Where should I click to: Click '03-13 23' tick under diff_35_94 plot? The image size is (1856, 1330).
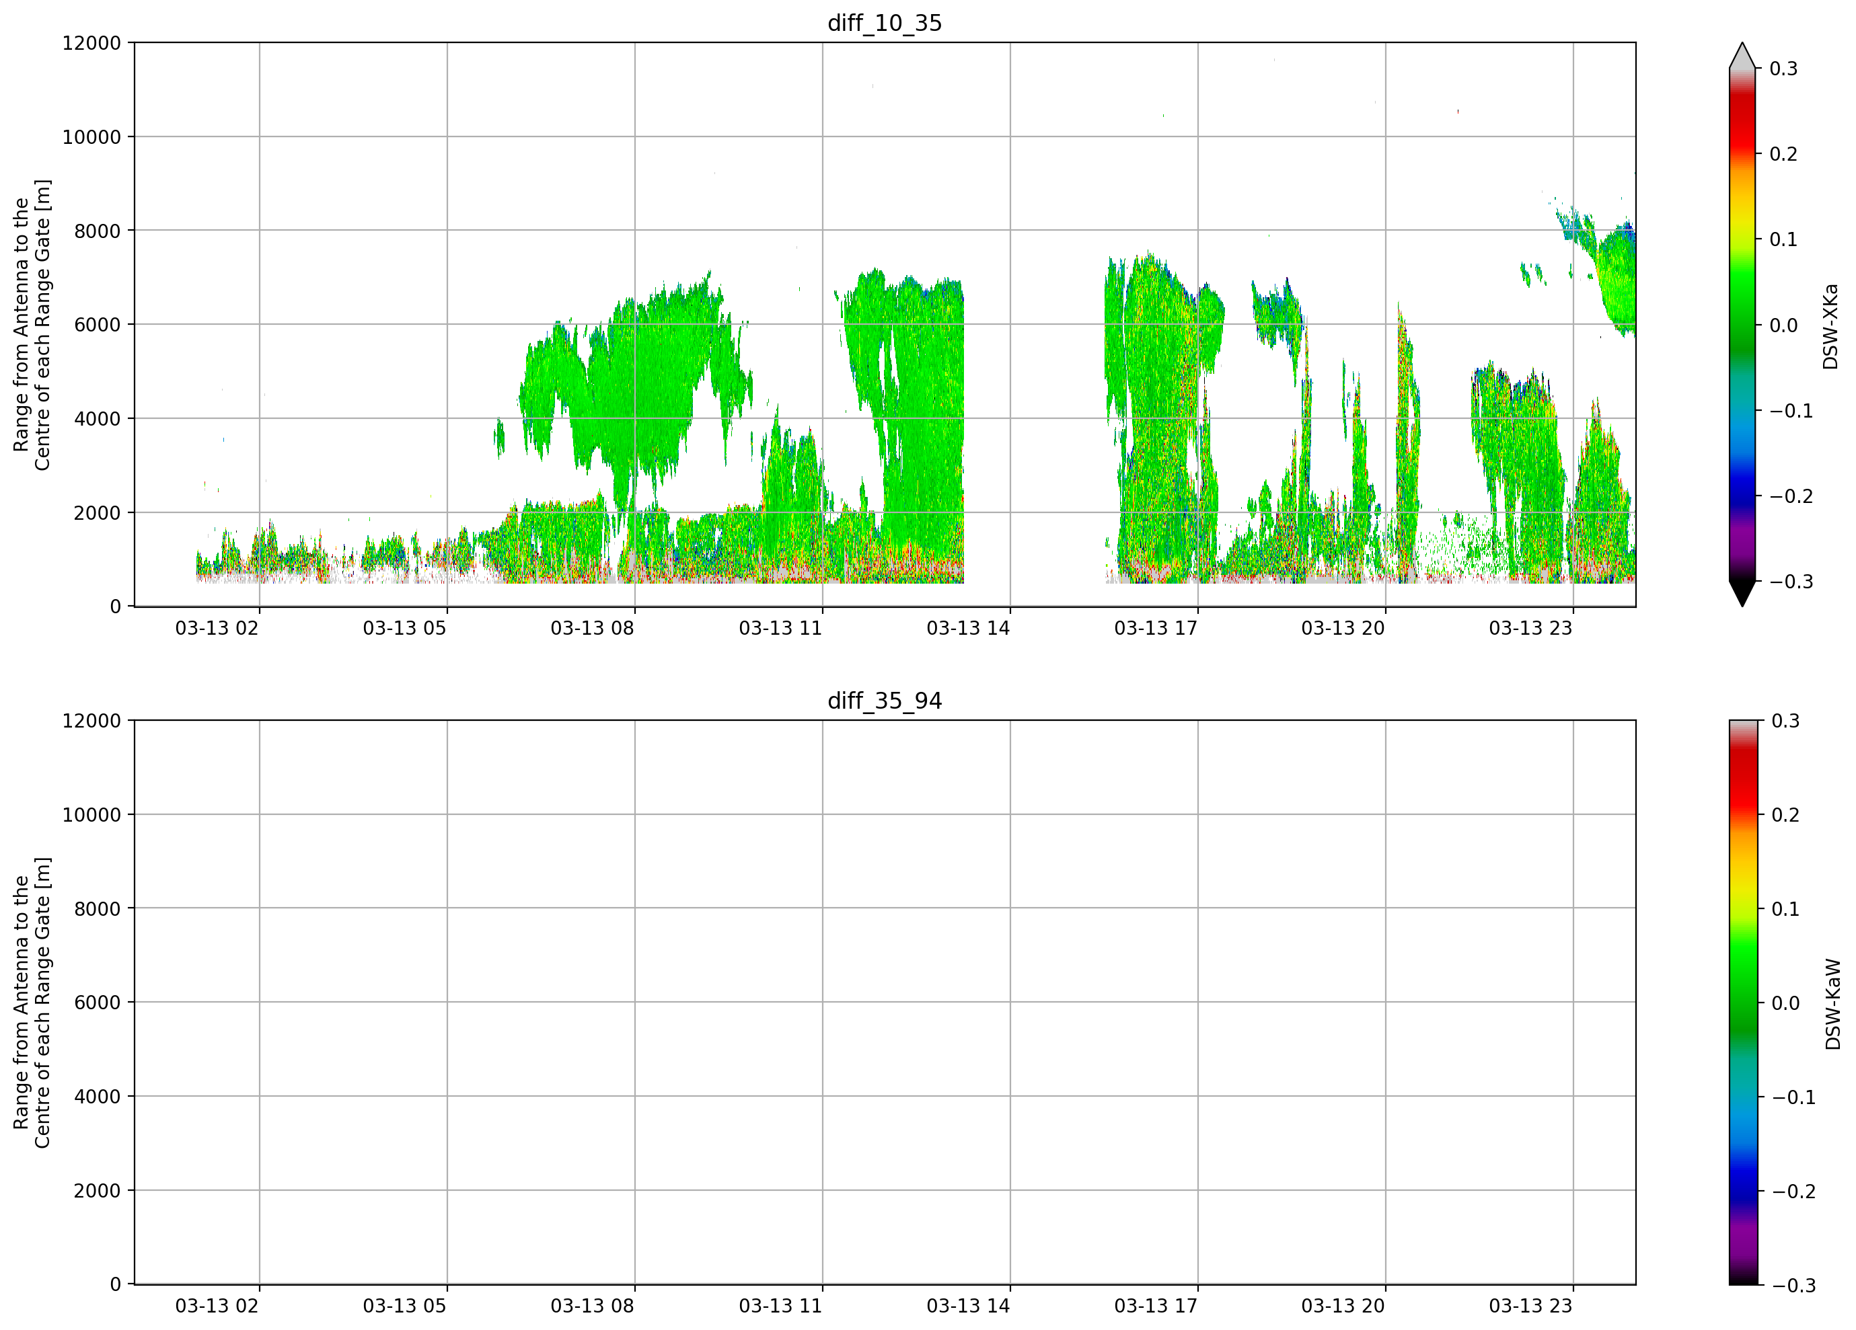click(x=1530, y=1306)
